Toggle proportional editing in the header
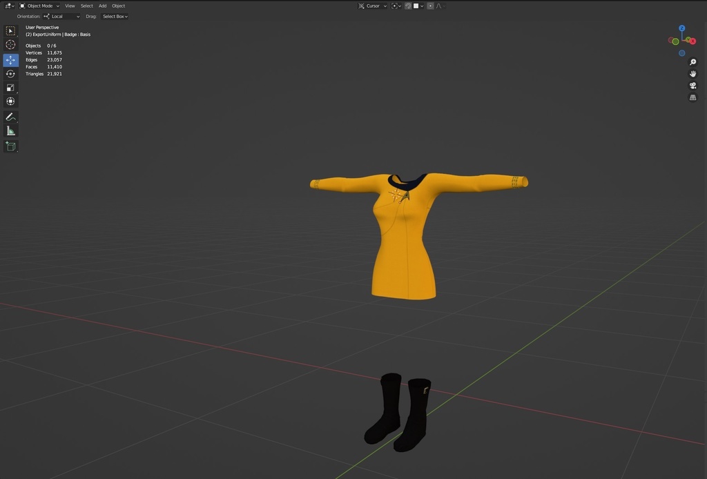The height and width of the screenshot is (479, 707). coord(430,6)
